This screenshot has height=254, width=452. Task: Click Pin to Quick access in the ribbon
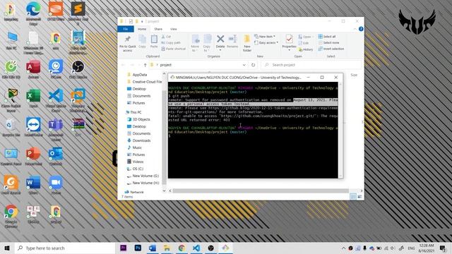point(128,44)
